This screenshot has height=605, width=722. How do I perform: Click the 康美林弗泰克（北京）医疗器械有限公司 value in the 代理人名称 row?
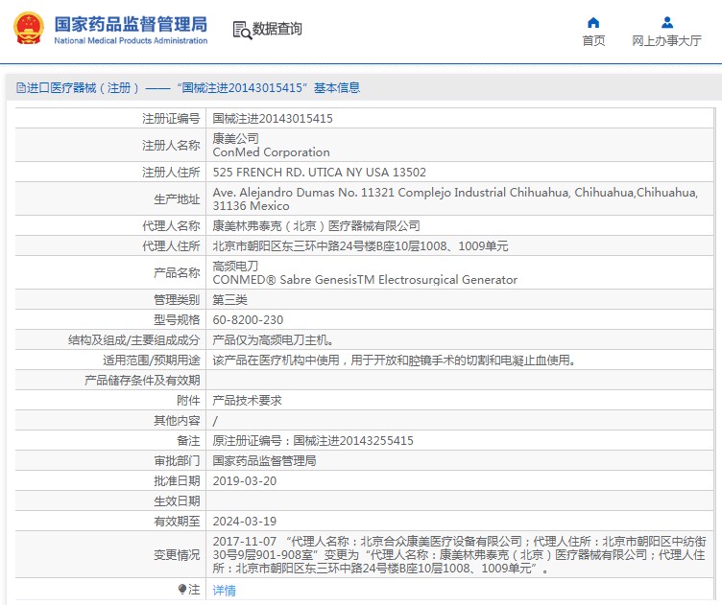(316, 225)
